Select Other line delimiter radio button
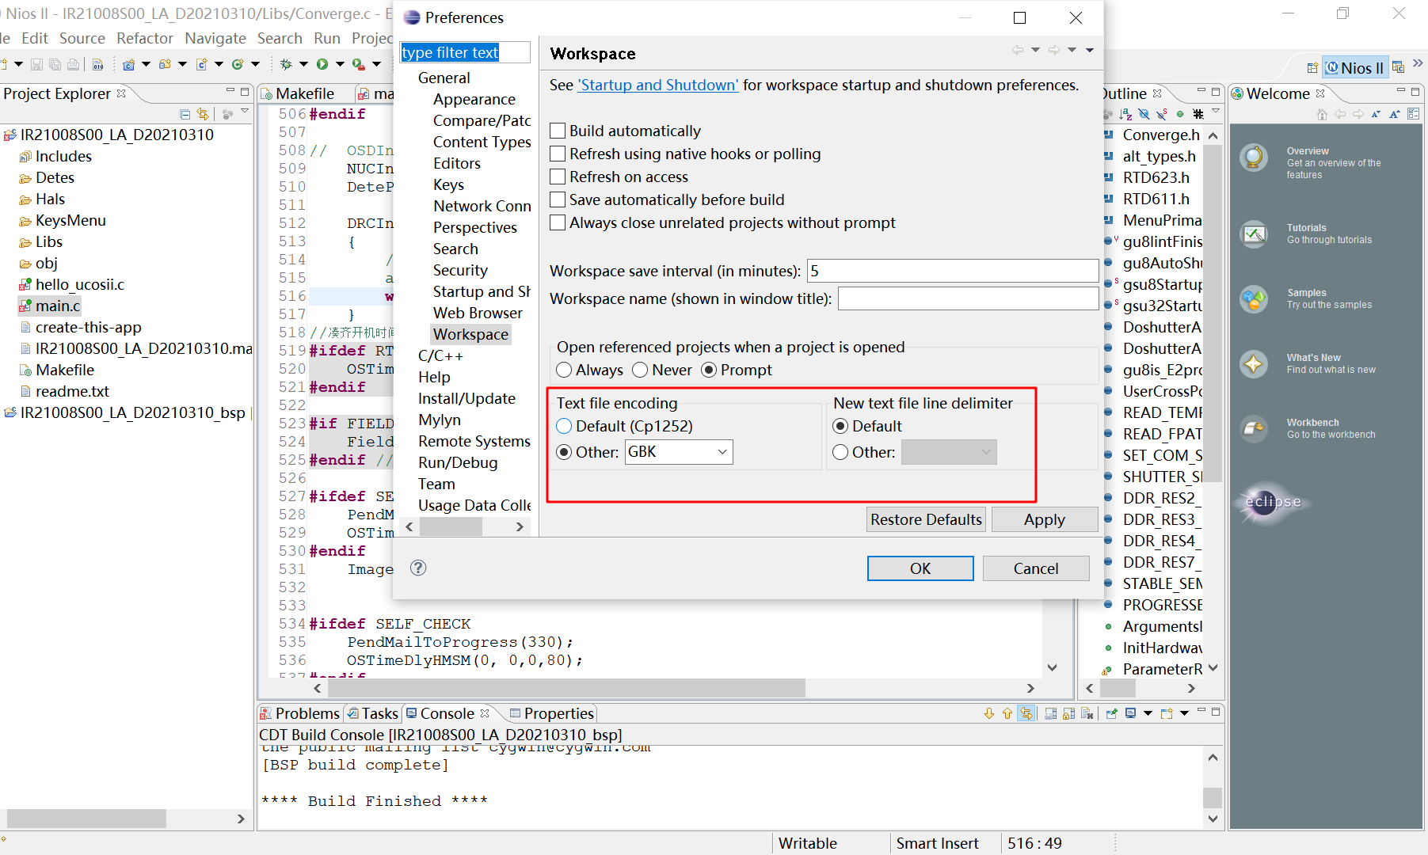Screen dimensions: 1428x855 [840, 452]
